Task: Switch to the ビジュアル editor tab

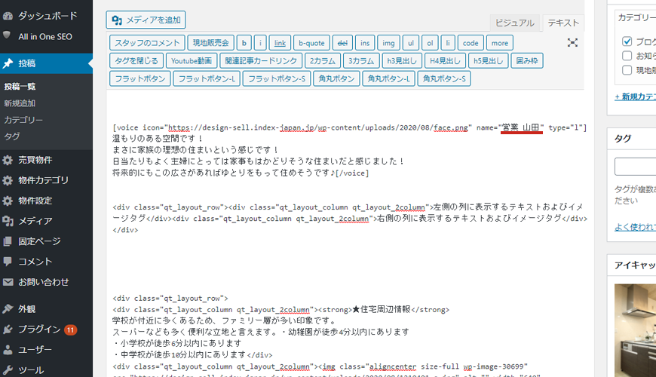Action: coord(515,23)
